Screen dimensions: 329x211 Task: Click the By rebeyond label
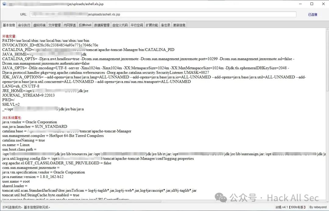coord(318,207)
